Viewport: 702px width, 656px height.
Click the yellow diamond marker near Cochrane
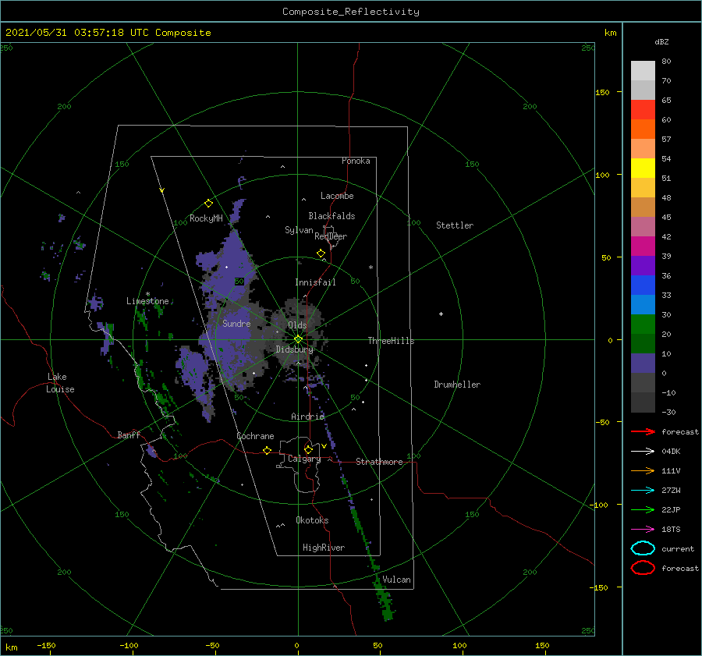tap(267, 450)
